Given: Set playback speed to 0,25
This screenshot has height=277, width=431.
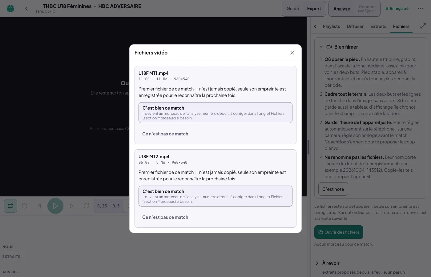Looking at the screenshot, I should click(102, 206).
